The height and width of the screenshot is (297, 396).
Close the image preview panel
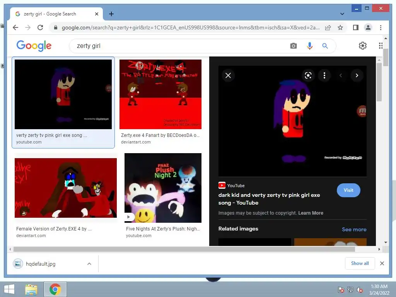click(x=228, y=75)
